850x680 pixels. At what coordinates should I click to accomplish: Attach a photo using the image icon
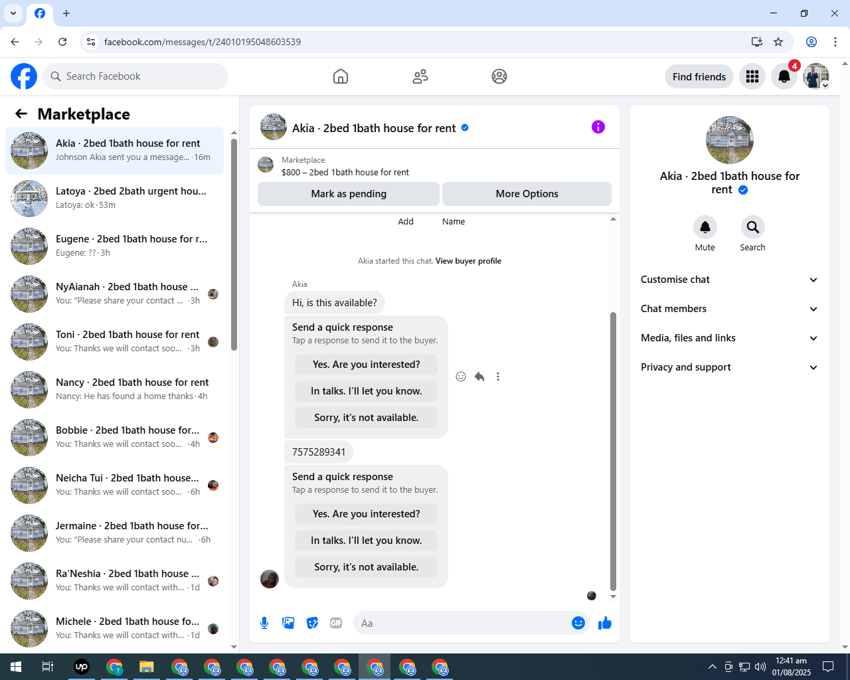[288, 623]
